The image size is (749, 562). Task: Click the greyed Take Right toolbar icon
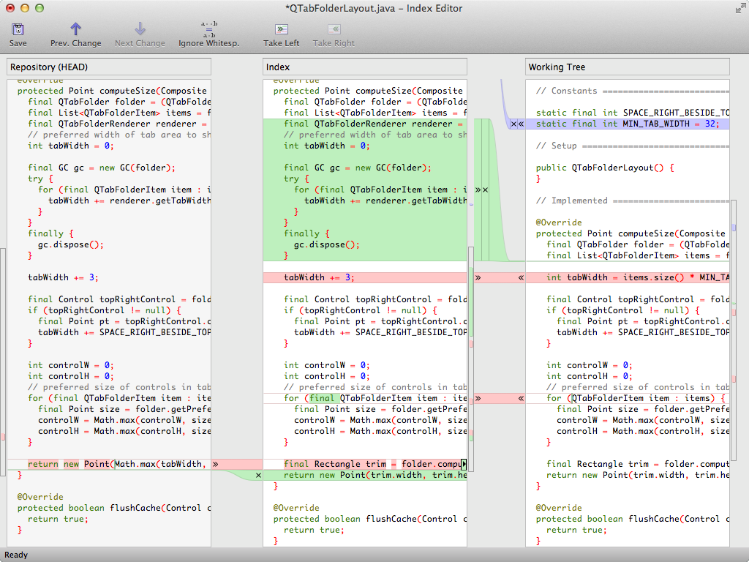(x=334, y=29)
